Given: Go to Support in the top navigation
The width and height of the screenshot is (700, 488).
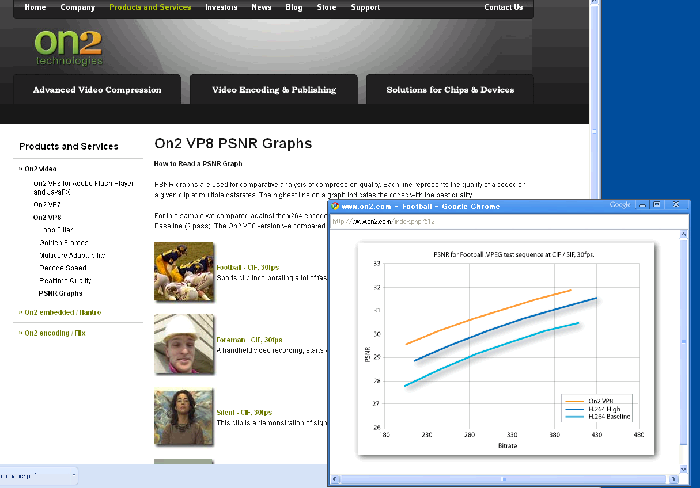Looking at the screenshot, I should coord(365,7).
